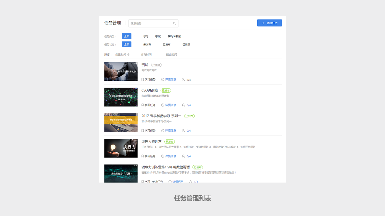Click the search magnifier icon
The width and height of the screenshot is (385, 216).
(x=174, y=23)
